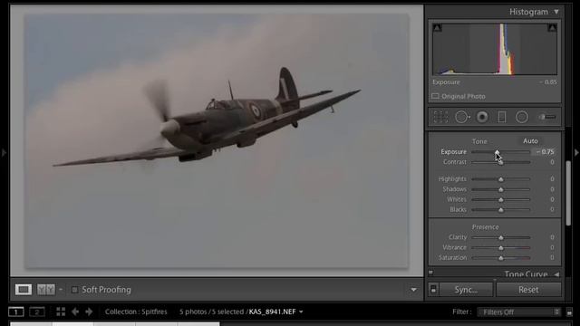580x326 pixels.
Task: Click the Collection : Spitfires label
Action: coord(136,312)
